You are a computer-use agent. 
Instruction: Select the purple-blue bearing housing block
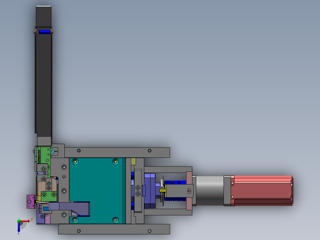tap(150, 191)
